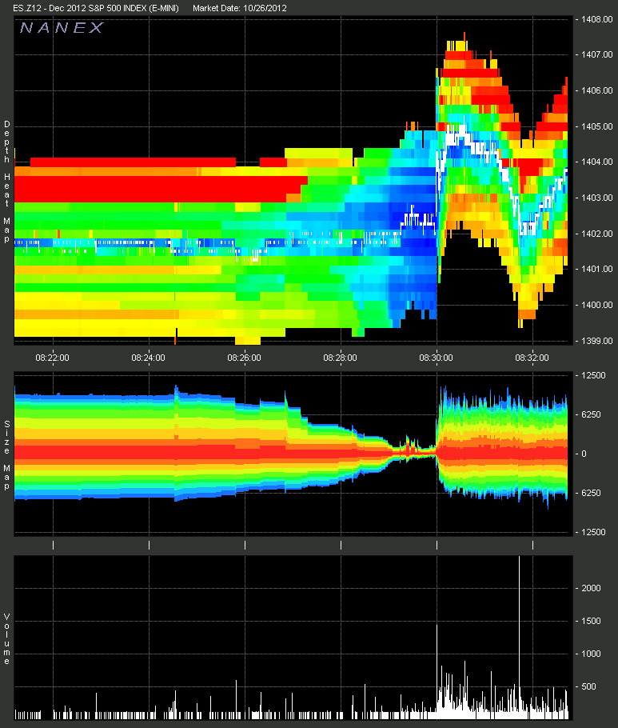Click the 08:28:00 time axis label
This screenshot has height=728, width=618.
(x=341, y=358)
